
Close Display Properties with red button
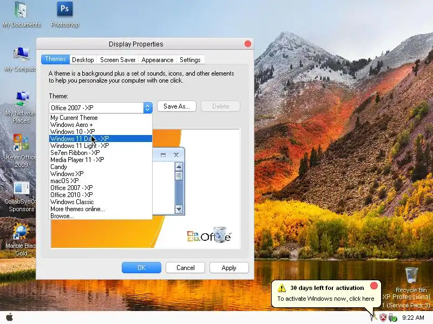(248, 44)
